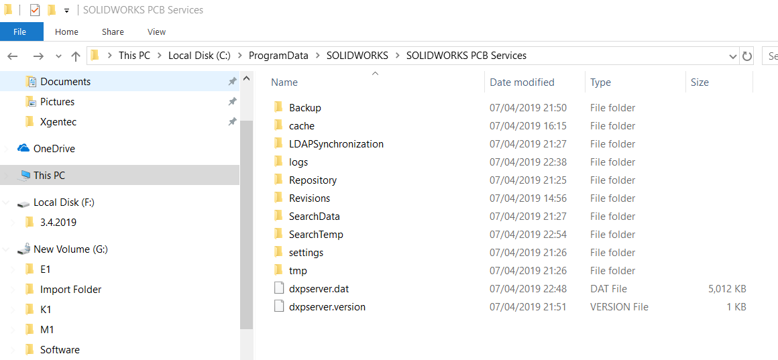Open Quick Access Toolbar customize dropdown
Viewport: 778px width, 360px height.
(66, 11)
